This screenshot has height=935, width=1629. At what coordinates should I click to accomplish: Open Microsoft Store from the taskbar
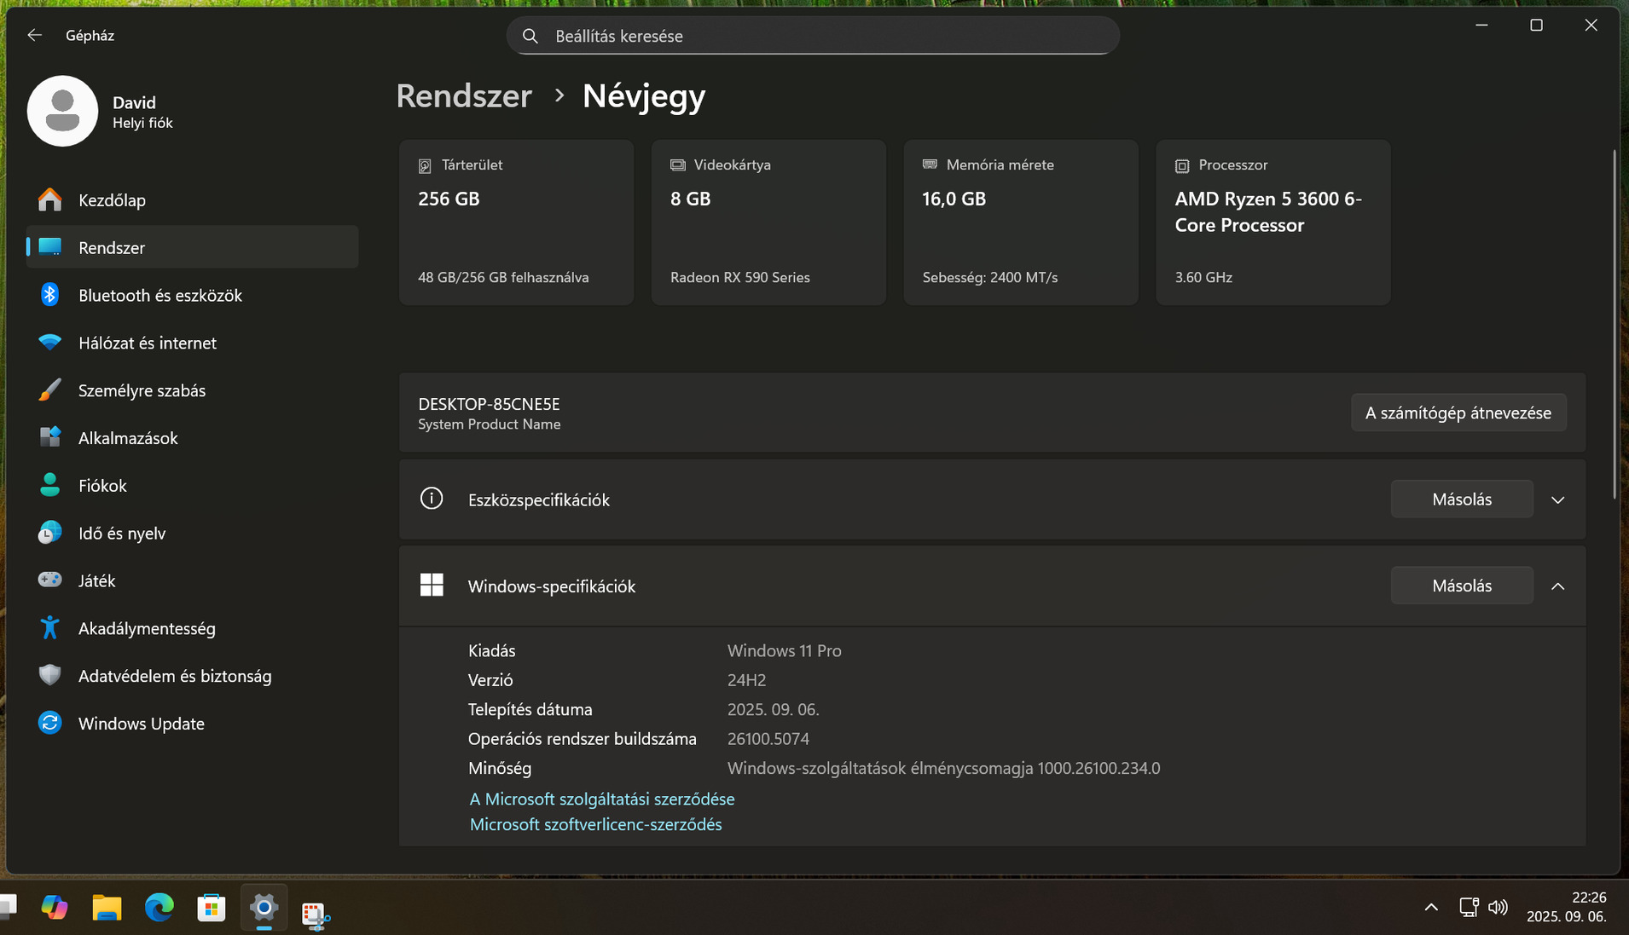click(212, 908)
